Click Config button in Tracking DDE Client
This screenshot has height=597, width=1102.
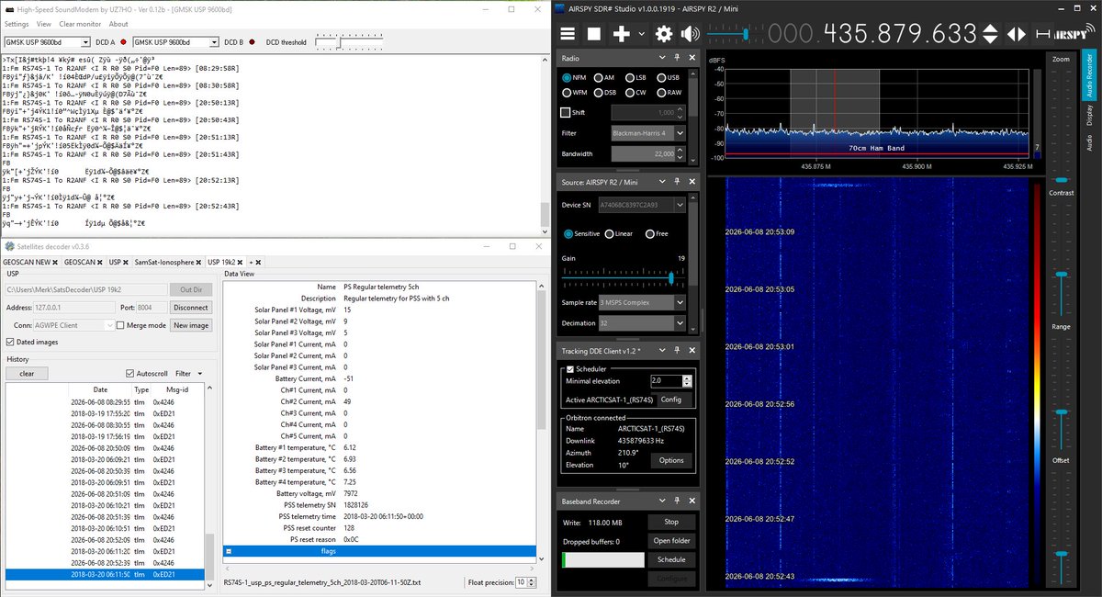pyautogui.click(x=670, y=400)
